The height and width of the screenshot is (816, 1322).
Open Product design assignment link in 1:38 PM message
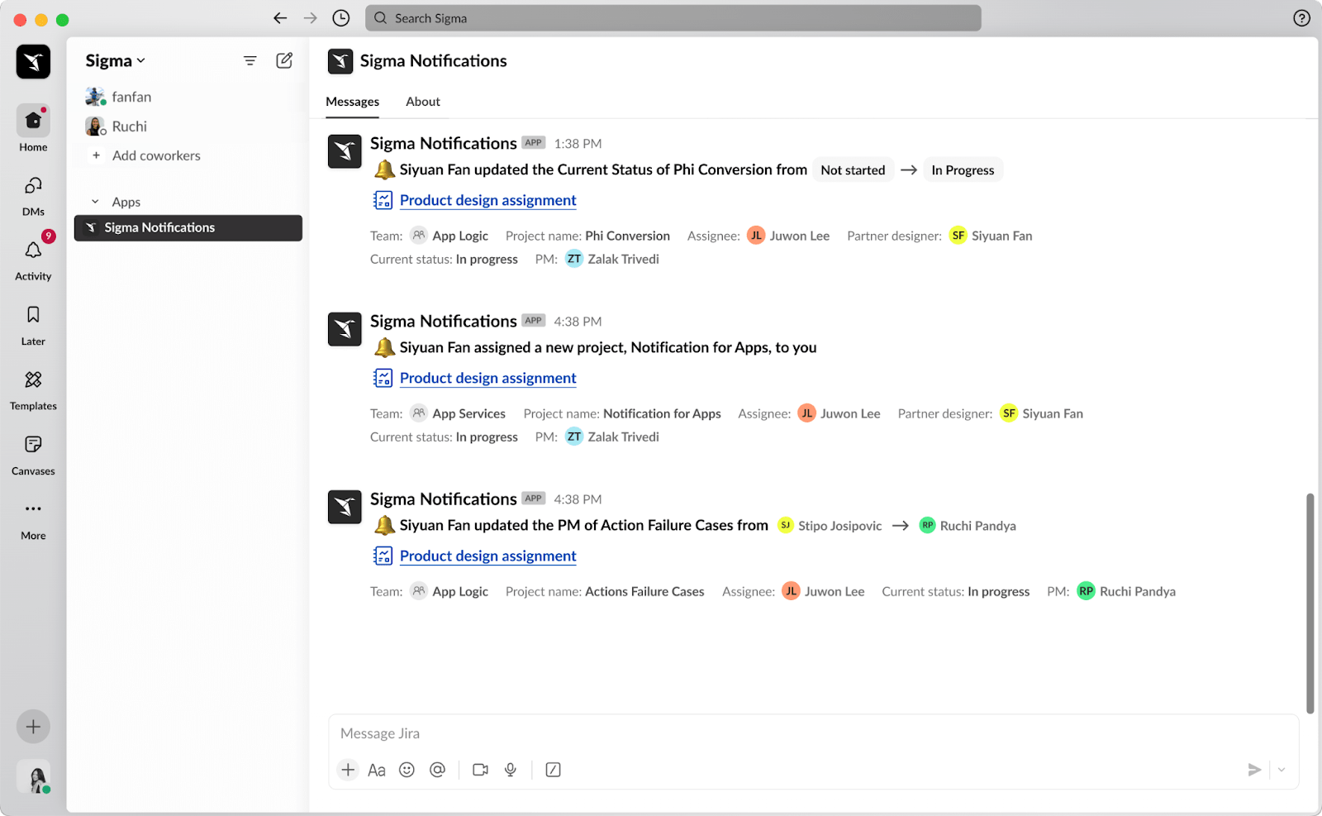pyautogui.click(x=488, y=200)
